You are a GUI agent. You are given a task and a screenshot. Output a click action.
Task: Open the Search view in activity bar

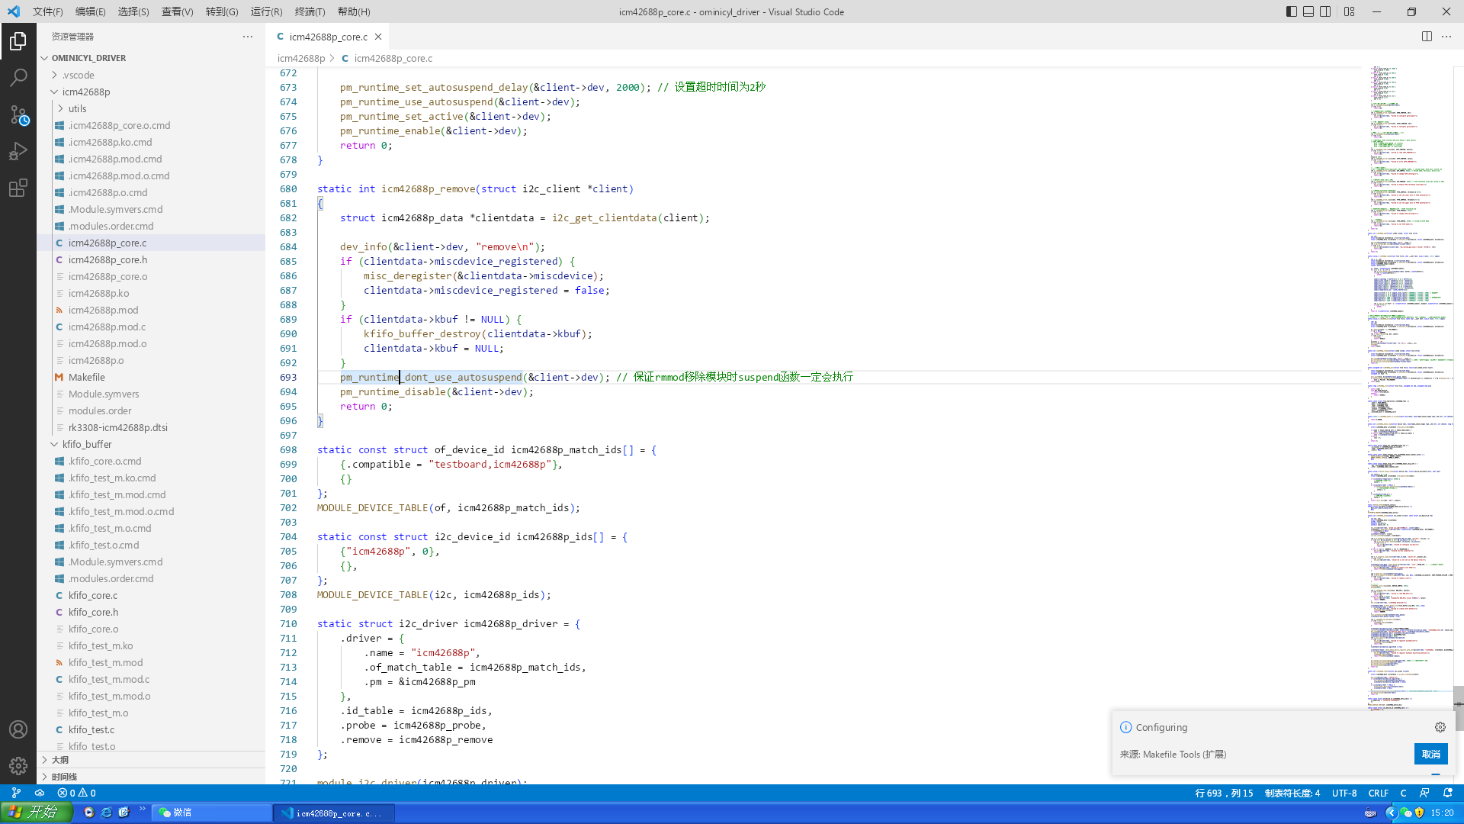point(18,77)
